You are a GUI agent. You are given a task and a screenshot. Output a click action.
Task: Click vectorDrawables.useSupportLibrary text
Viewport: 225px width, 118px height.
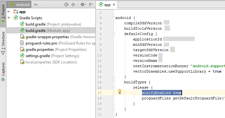coord(169,71)
